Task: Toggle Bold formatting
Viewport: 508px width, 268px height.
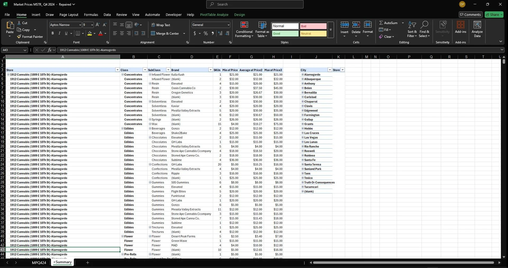Action: pyautogui.click(x=53, y=33)
